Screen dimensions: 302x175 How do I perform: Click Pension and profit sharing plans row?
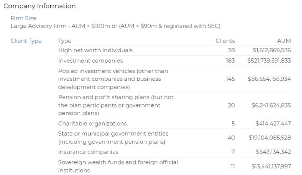coord(174,105)
